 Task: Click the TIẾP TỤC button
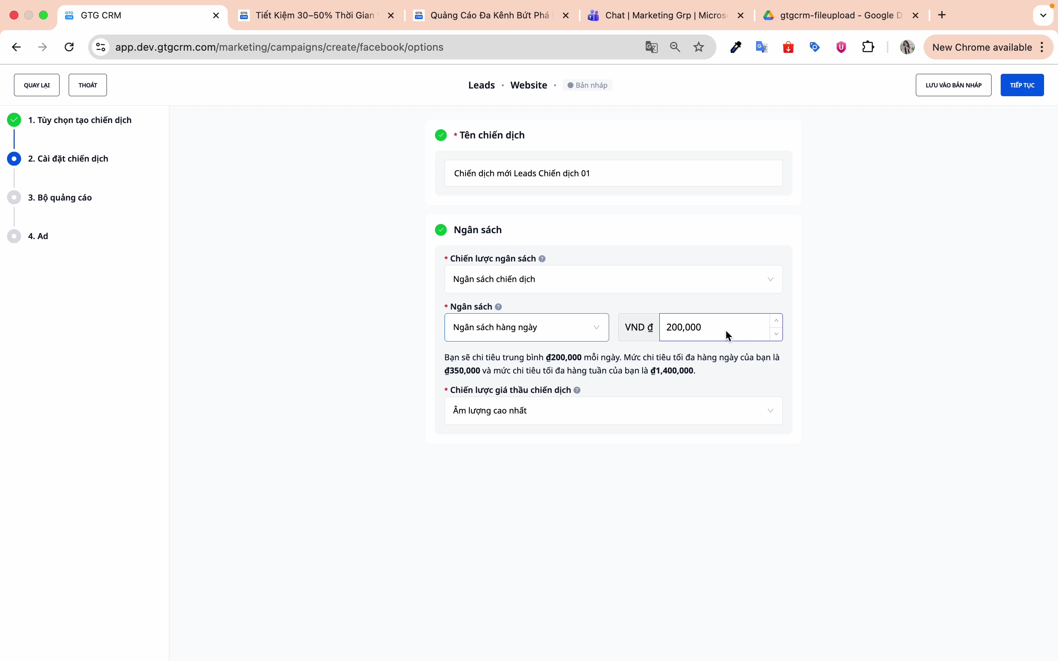(x=1022, y=85)
